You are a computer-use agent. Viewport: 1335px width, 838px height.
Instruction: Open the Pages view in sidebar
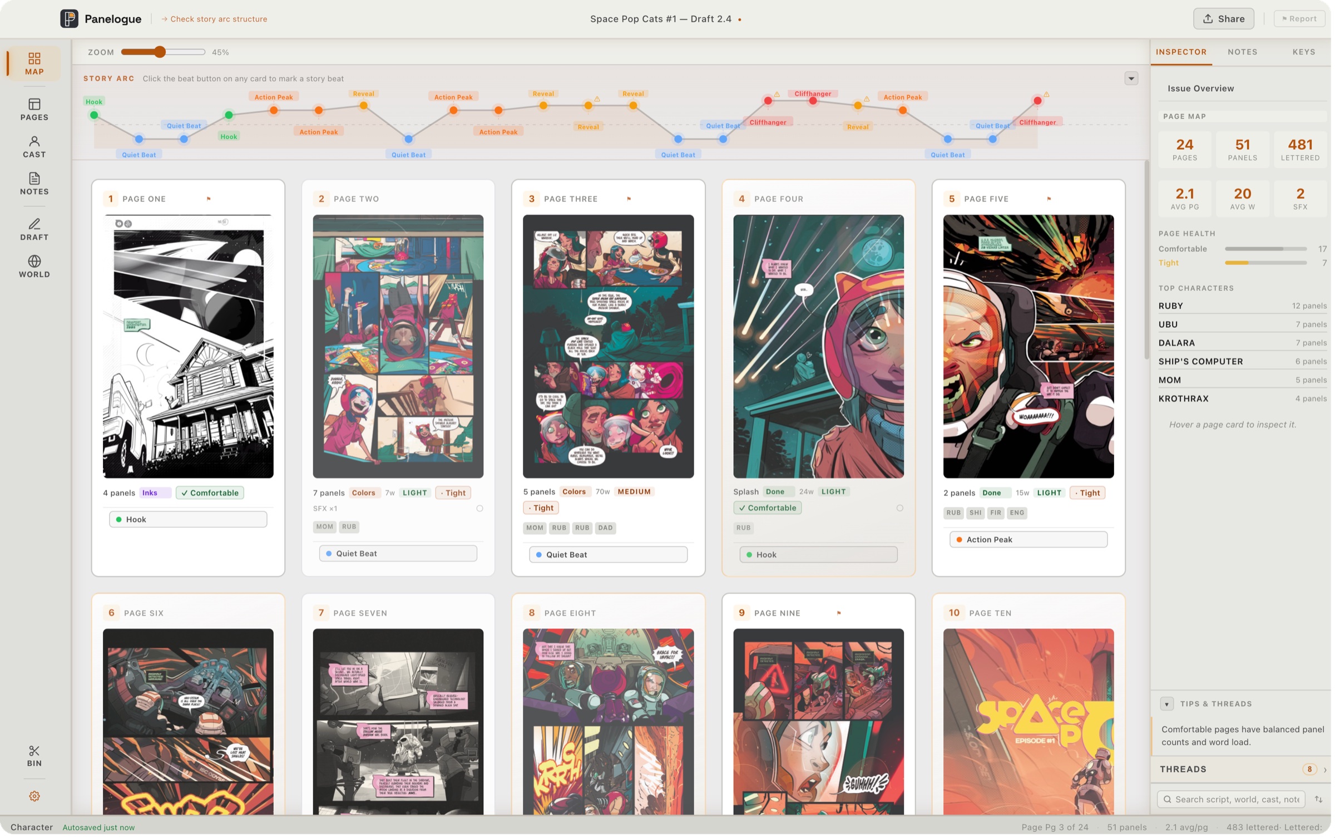pyautogui.click(x=34, y=110)
